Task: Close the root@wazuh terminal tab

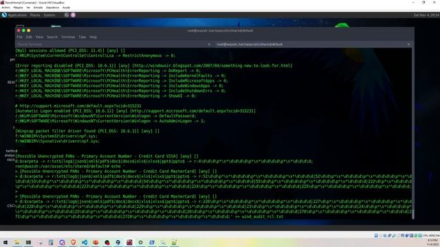Action: 408,44
